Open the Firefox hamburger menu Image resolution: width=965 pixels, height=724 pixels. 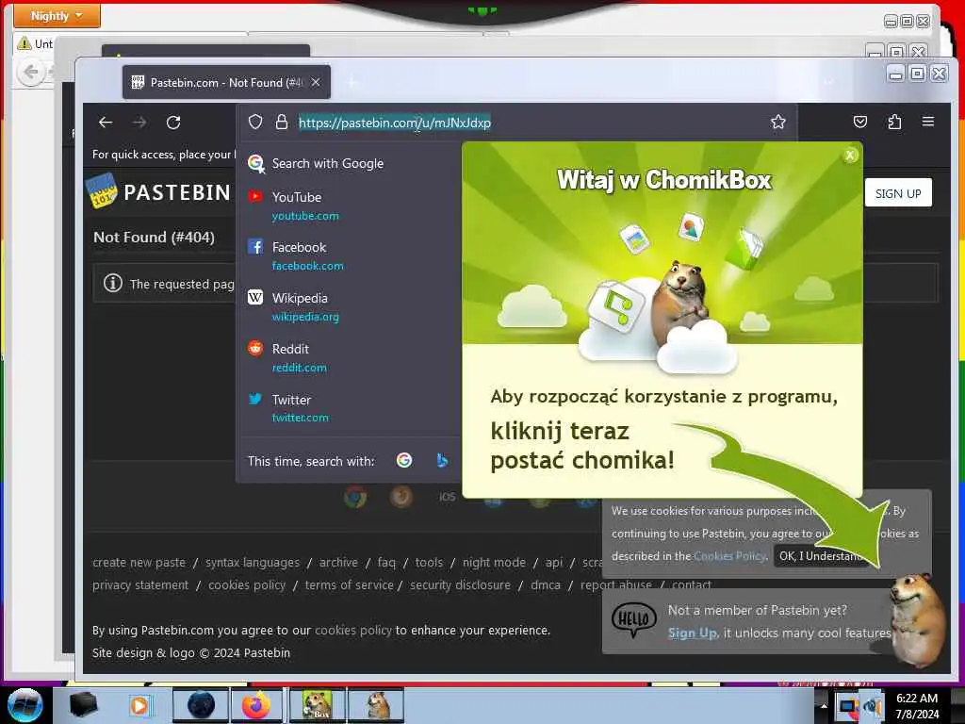[x=928, y=122]
